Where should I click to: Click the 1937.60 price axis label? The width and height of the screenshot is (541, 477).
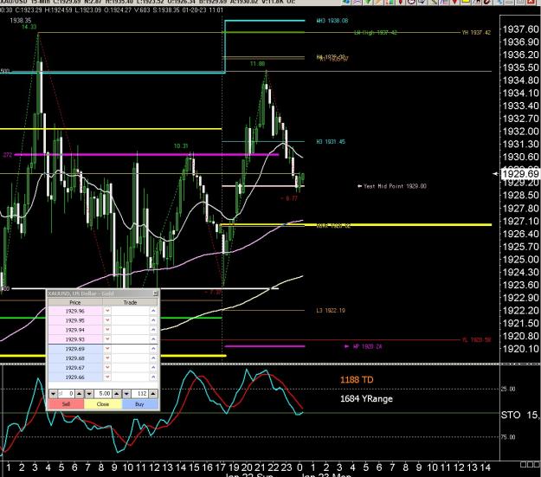pyautogui.click(x=520, y=29)
